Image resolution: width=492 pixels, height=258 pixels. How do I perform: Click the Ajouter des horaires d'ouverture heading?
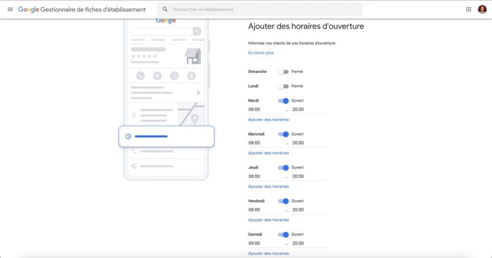pos(306,26)
